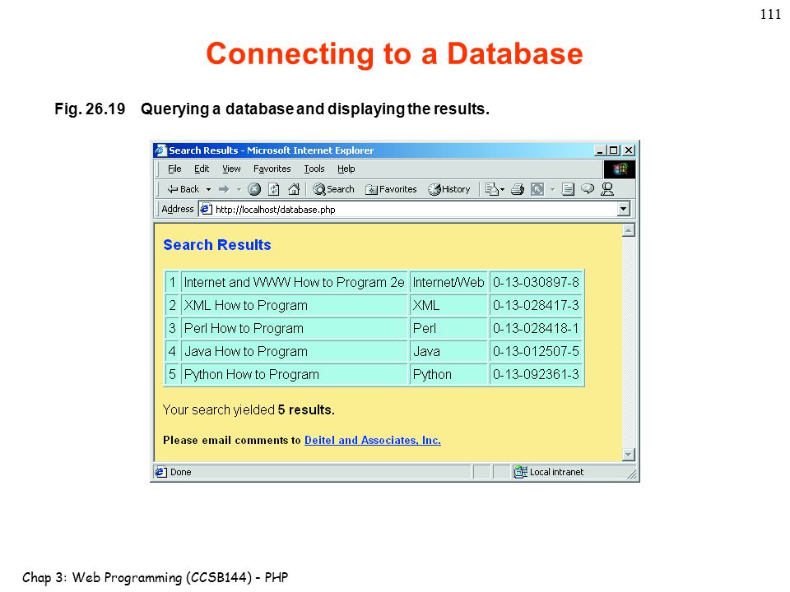Click the Discuss speech bubble icon

(x=588, y=189)
